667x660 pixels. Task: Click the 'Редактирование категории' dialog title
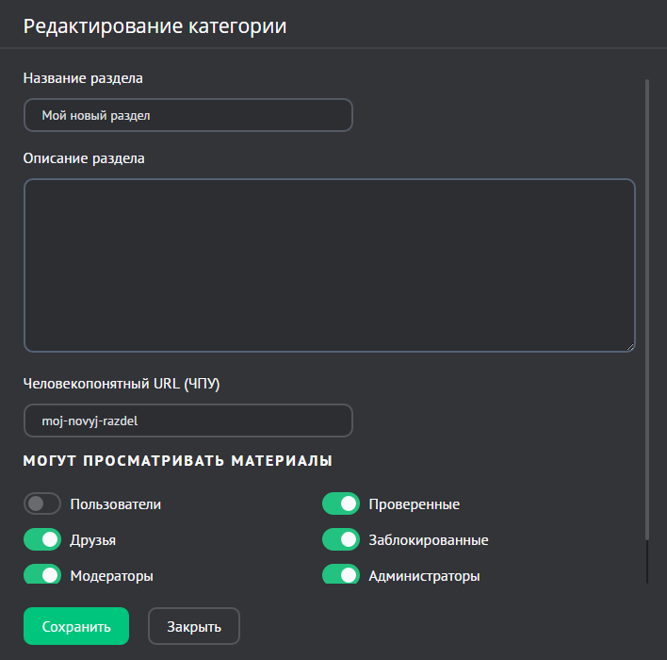point(155,26)
